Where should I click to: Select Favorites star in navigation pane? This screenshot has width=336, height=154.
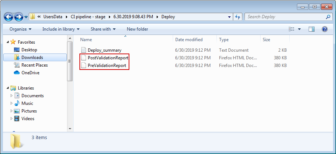13,42
